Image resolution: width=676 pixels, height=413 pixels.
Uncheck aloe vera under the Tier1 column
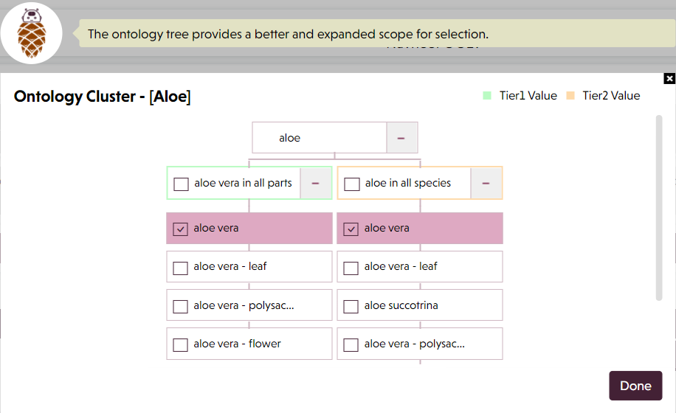point(180,229)
